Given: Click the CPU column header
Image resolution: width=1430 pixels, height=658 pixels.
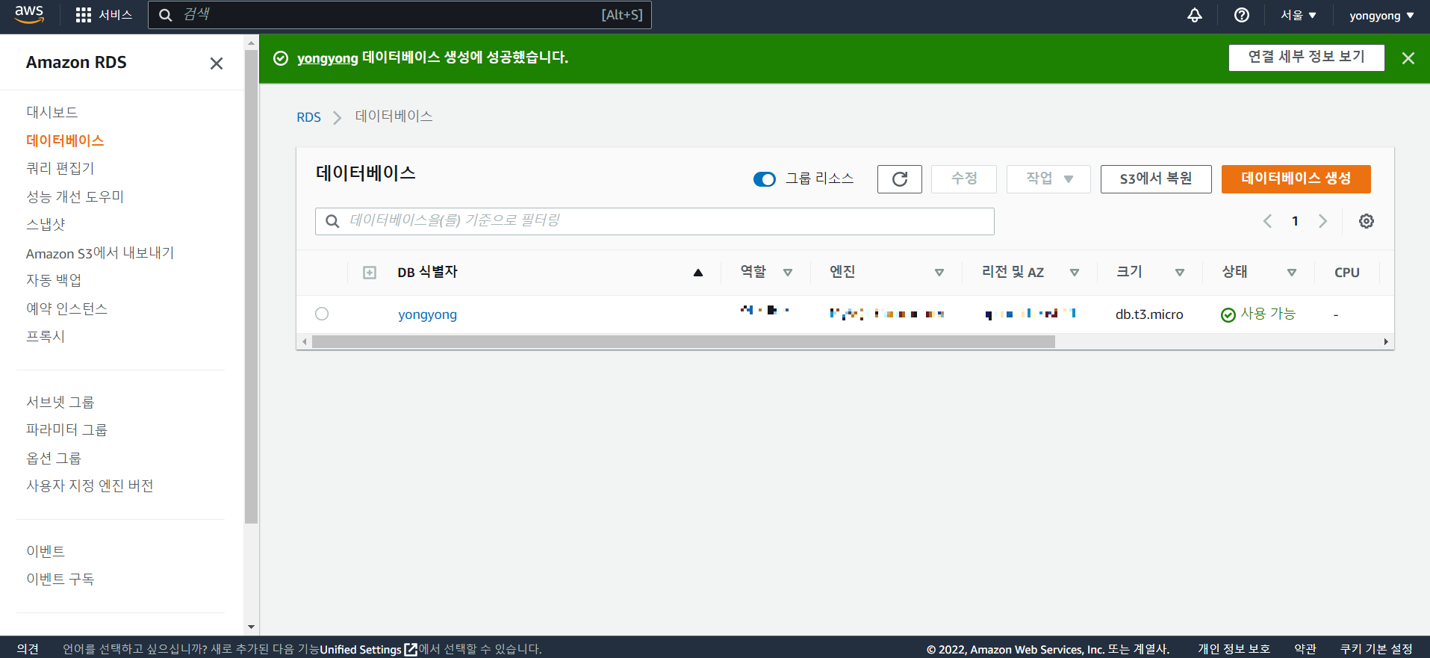Looking at the screenshot, I should [1347, 273].
